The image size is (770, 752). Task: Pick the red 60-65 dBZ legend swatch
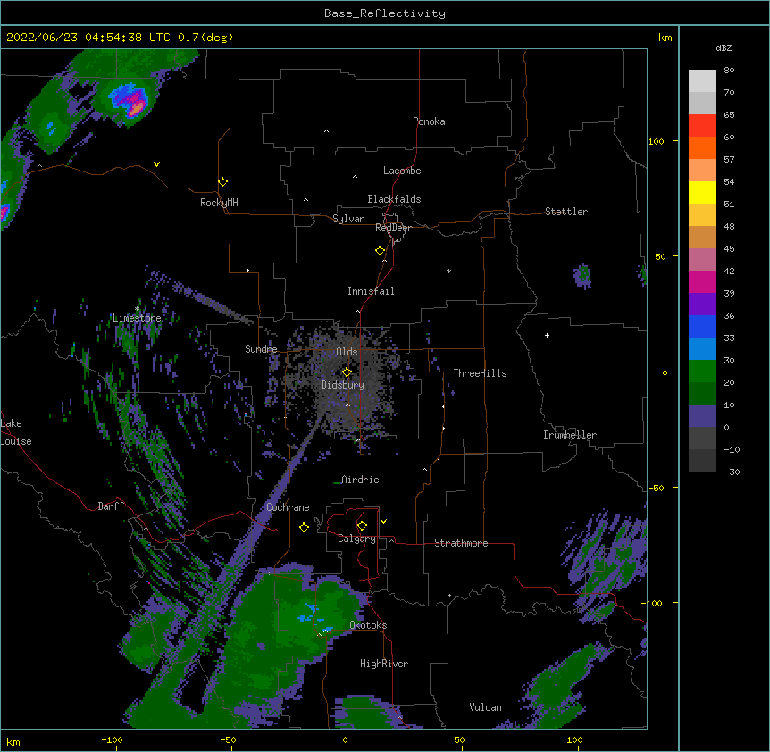click(x=702, y=125)
